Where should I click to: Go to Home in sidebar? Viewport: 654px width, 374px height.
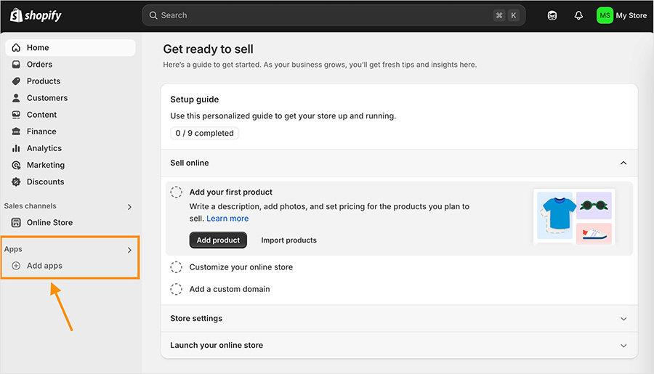tap(70, 47)
